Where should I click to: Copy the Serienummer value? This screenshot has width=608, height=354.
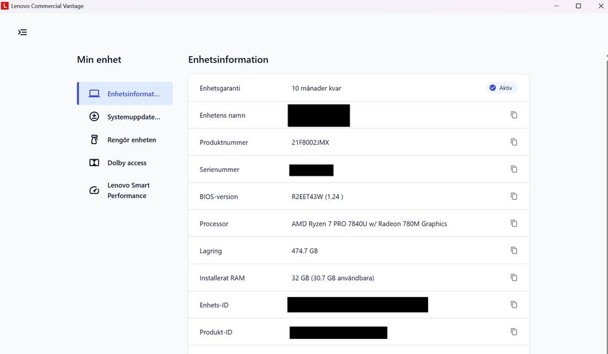point(514,169)
